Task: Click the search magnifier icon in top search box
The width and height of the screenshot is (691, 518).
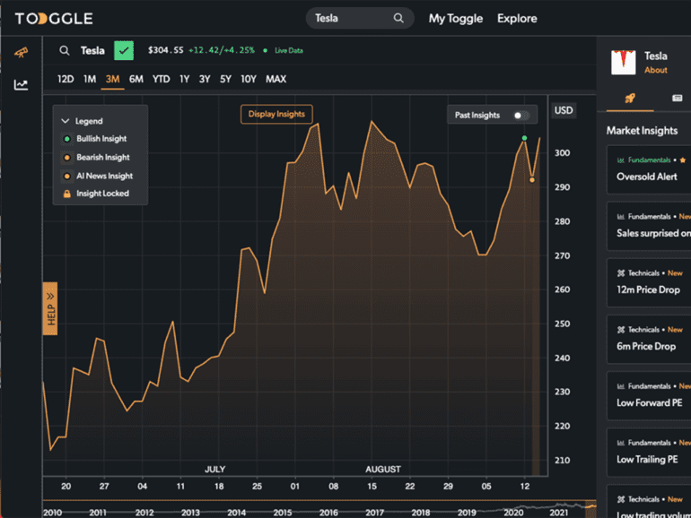Action: [398, 18]
